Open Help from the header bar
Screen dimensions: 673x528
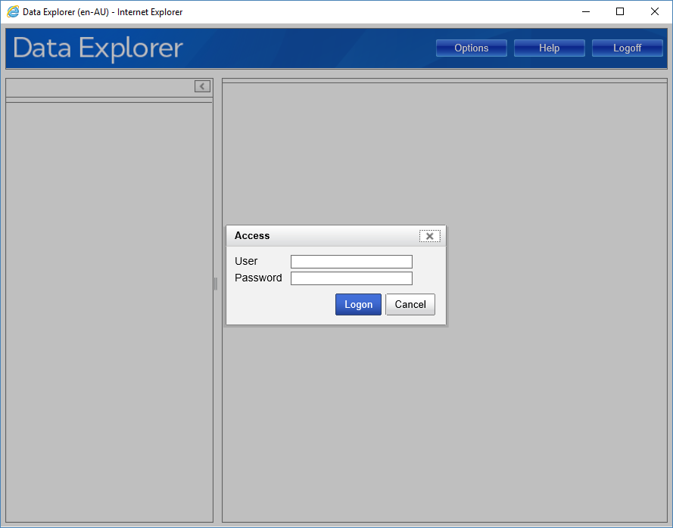coord(549,48)
